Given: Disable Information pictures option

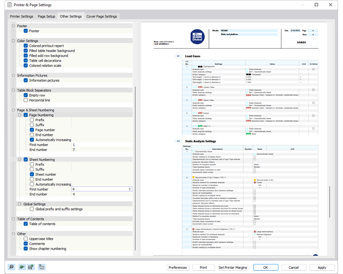Looking at the screenshot, I should pyautogui.click(x=26, y=80).
